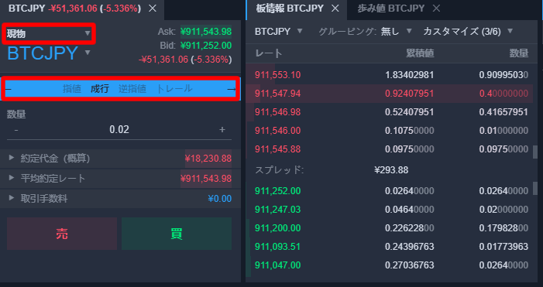Viewport: 543px width, 287px height.
Task: Close the 板情報 BTCJPY tab
Action: pos(335,9)
